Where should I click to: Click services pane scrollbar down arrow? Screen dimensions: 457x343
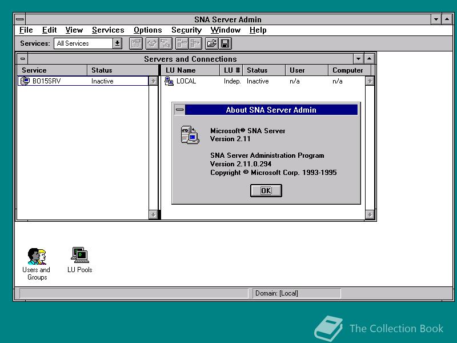coord(153,215)
